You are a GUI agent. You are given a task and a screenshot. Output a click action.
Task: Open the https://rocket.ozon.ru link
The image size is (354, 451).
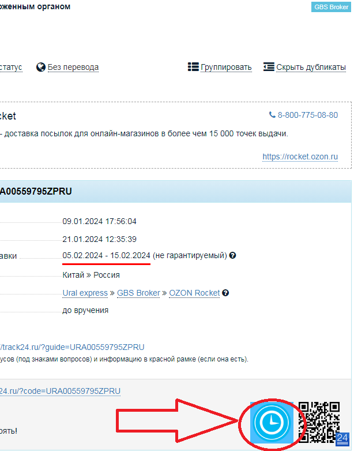[300, 156]
